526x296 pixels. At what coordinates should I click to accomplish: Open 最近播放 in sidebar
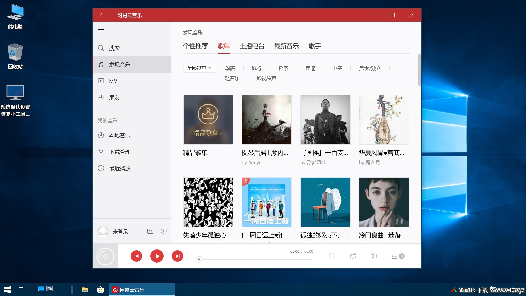coord(132,168)
